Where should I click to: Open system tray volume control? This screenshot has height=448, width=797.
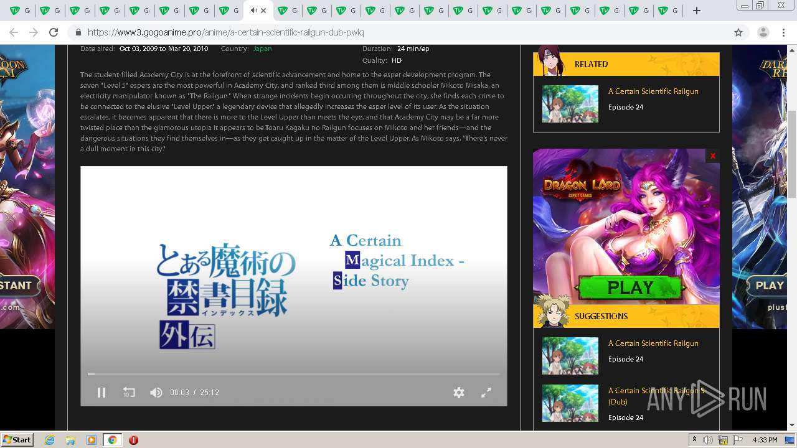point(708,440)
